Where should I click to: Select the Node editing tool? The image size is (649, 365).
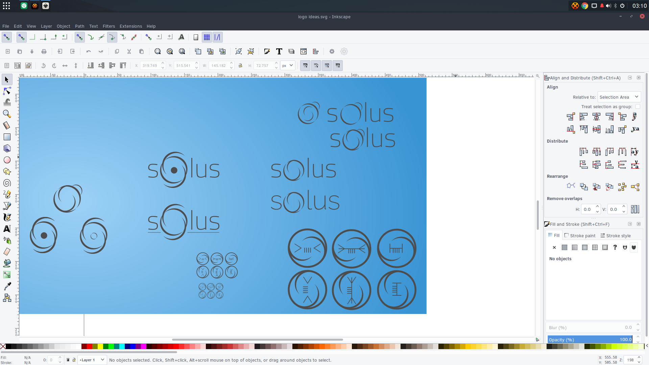7,91
